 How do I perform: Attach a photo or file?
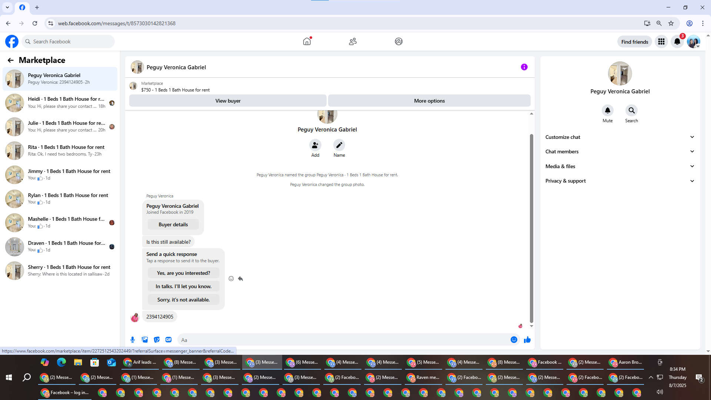click(x=145, y=340)
